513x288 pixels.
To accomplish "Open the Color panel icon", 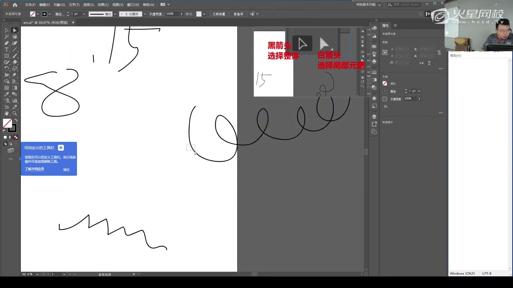I will pos(374,28).
